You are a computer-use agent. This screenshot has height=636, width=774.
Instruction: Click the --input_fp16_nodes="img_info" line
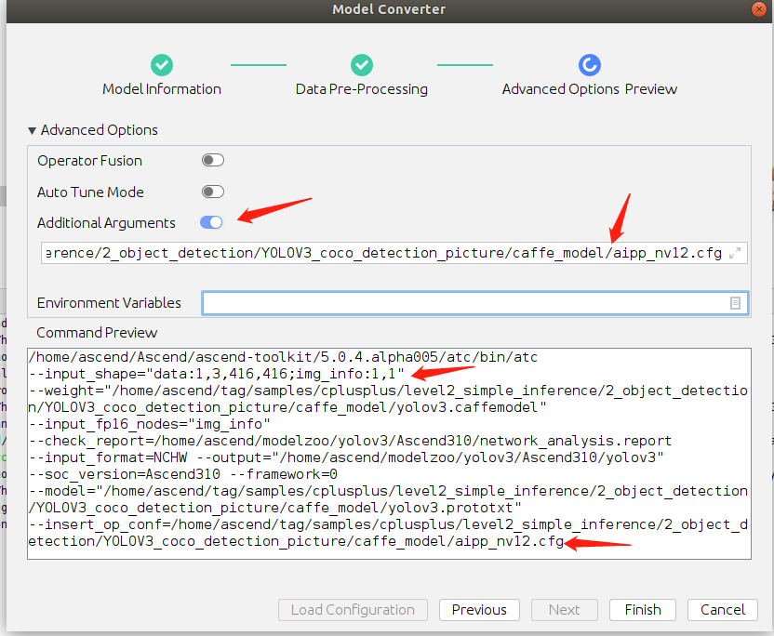[x=149, y=424]
